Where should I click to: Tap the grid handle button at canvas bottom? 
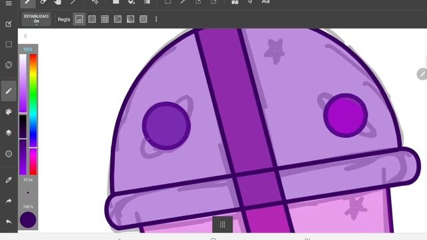tap(222, 225)
